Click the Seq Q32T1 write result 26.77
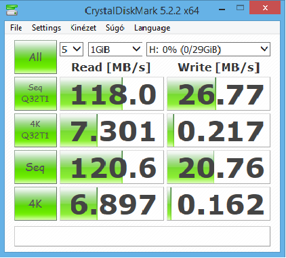Viewport: 286px width, 258px height. pyautogui.click(x=218, y=94)
